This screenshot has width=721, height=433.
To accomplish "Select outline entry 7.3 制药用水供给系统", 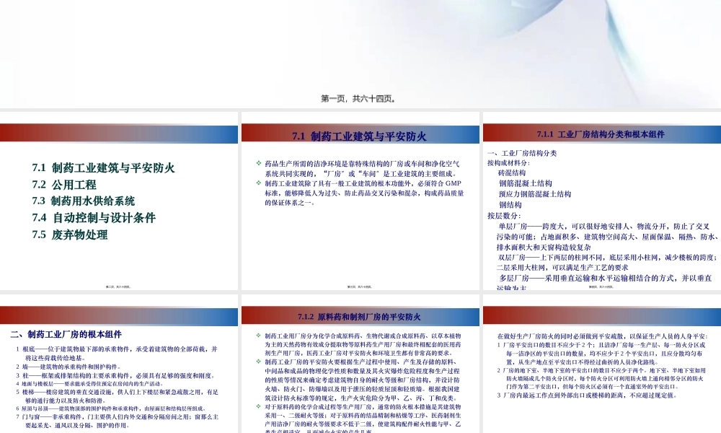I will pyautogui.click(x=85, y=200).
